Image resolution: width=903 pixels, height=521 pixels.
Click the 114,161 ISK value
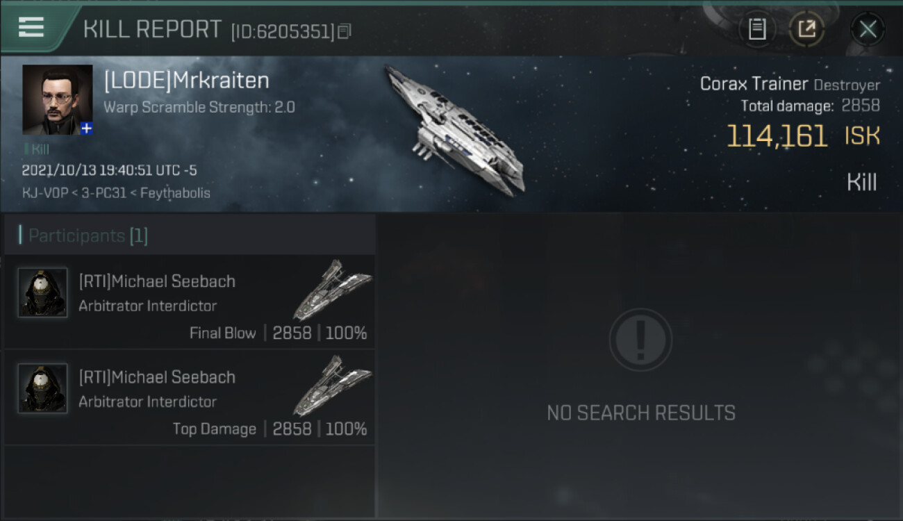(803, 136)
